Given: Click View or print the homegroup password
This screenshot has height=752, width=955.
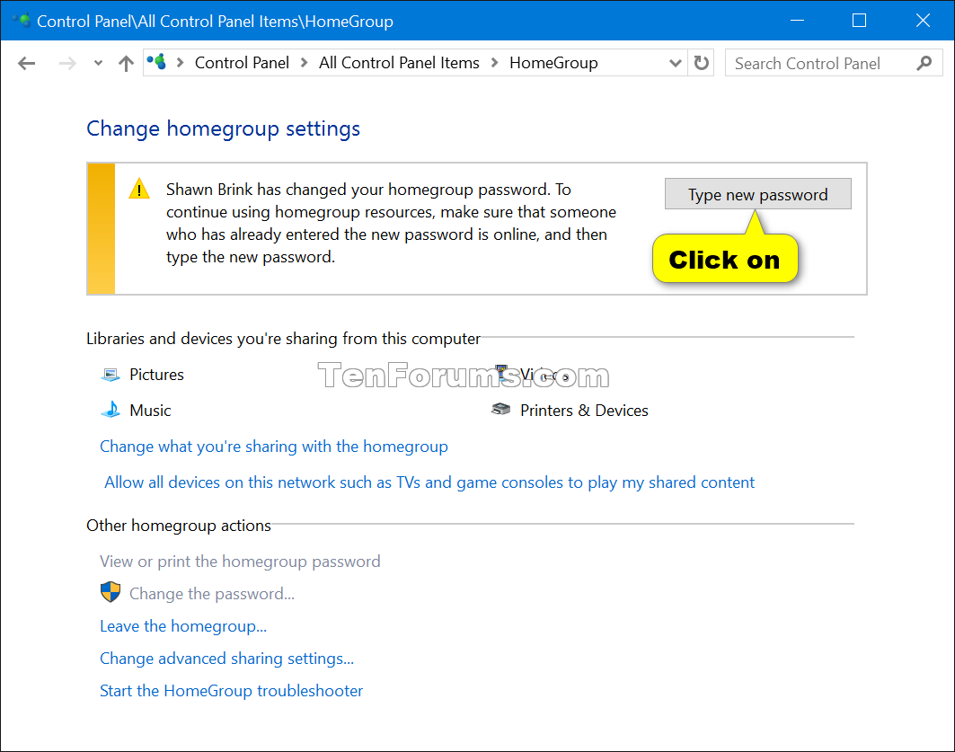Looking at the screenshot, I should pos(240,562).
